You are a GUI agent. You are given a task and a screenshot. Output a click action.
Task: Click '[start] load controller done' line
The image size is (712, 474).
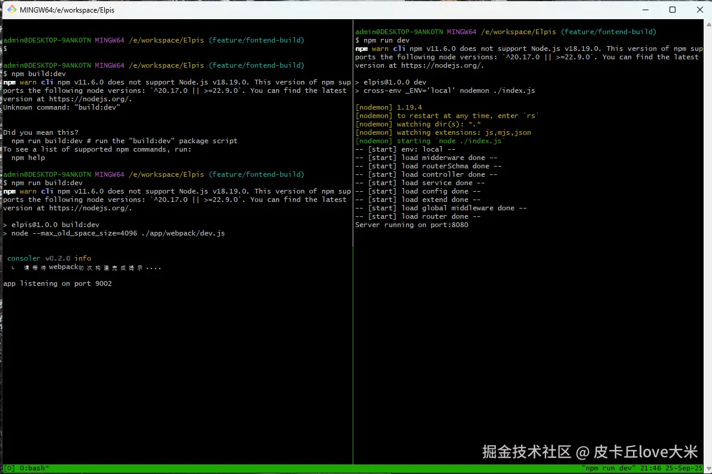click(x=426, y=174)
